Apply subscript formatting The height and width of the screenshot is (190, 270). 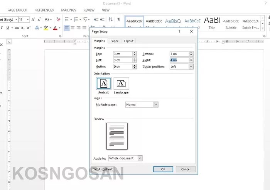pos(23,28)
